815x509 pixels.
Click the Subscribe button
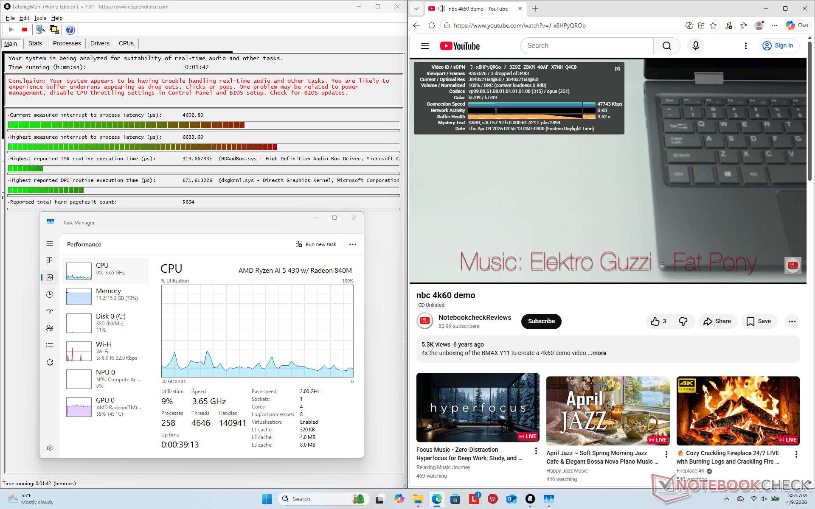tap(541, 322)
